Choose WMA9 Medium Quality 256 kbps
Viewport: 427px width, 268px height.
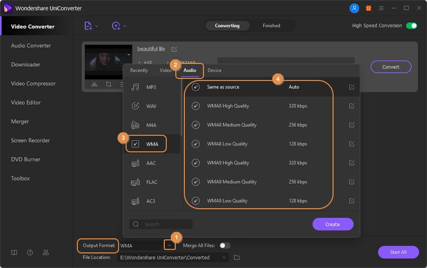[272, 182]
